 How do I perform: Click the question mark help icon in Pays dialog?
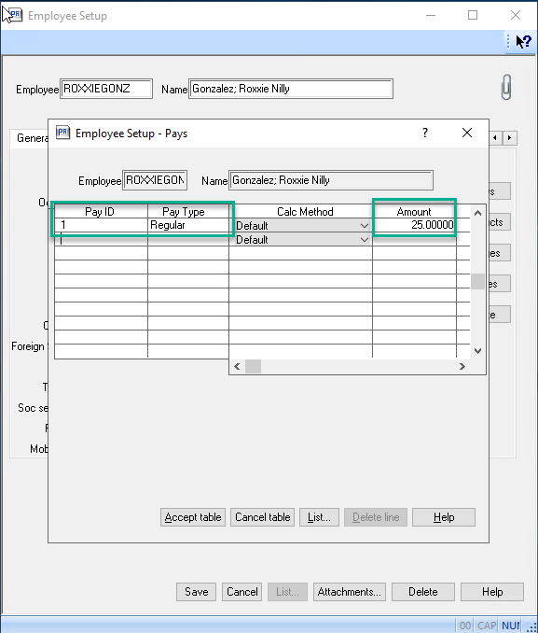pyautogui.click(x=425, y=133)
